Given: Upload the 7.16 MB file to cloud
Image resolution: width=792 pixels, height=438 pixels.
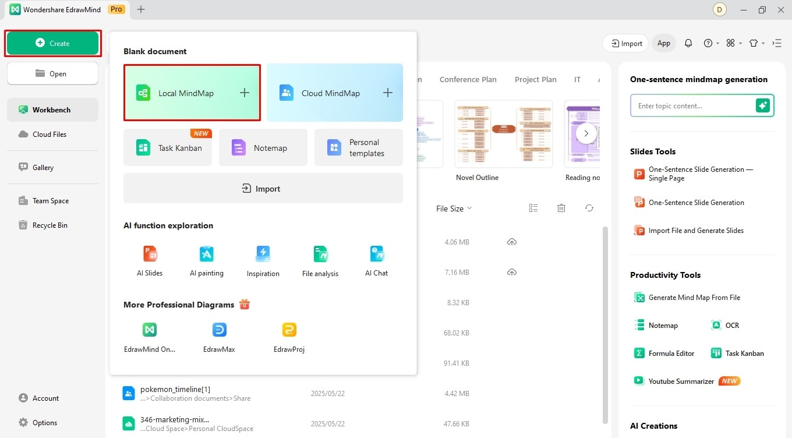Looking at the screenshot, I should 512,272.
